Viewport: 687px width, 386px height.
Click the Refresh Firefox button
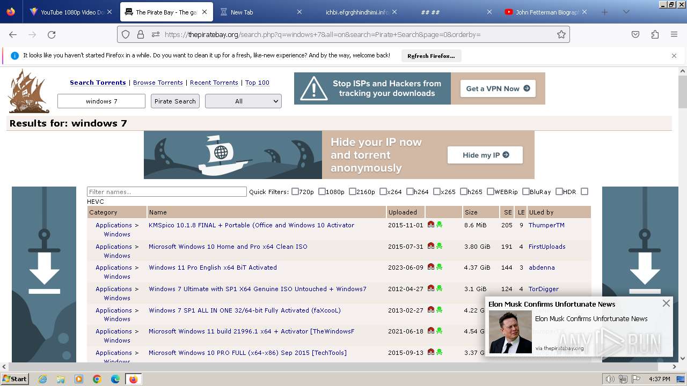(431, 56)
